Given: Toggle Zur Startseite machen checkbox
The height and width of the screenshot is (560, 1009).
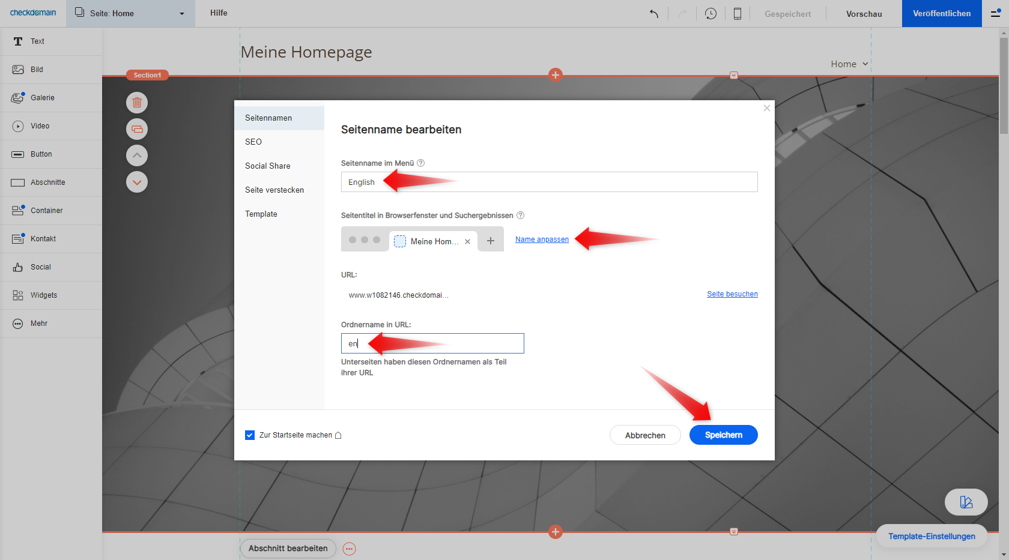Looking at the screenshot, I should point(250,435).
